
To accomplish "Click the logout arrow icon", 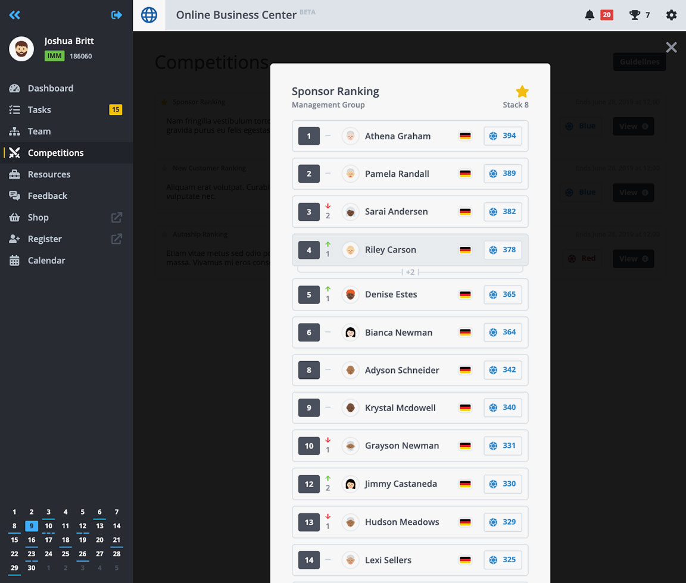I will point(117,15).
